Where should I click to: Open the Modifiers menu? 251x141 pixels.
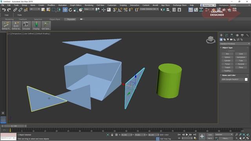[51, 5]
